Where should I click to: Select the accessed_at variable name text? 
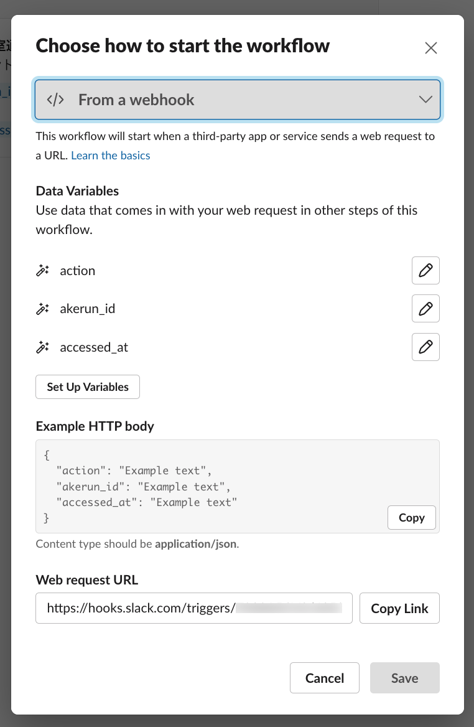click(x=94, y=347)
